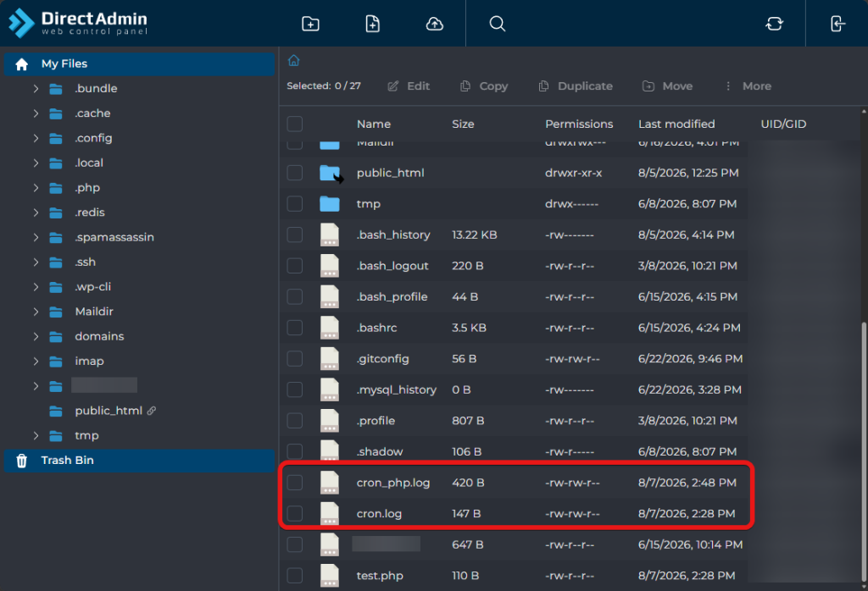
Task: Click the tmp folder icon in file list
Action: (330, 204)
